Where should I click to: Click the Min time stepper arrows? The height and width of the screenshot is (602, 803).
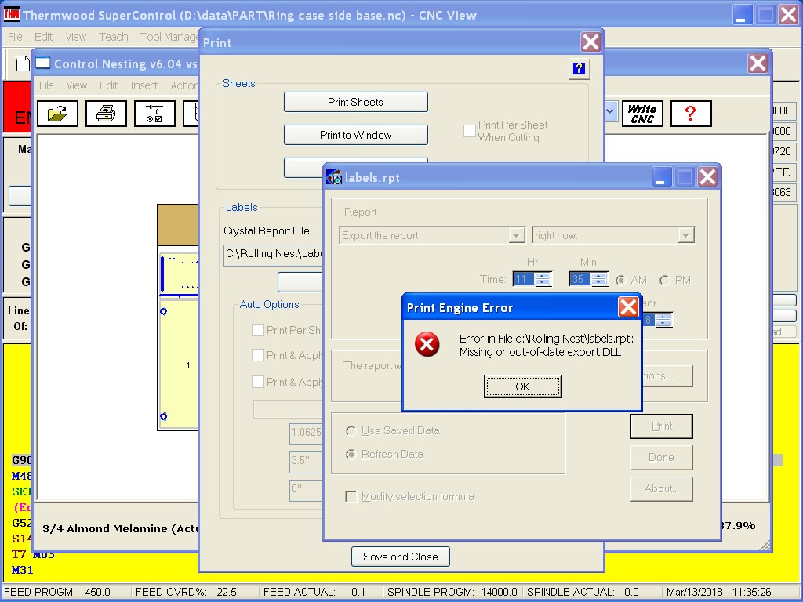(x=600, y=280)
